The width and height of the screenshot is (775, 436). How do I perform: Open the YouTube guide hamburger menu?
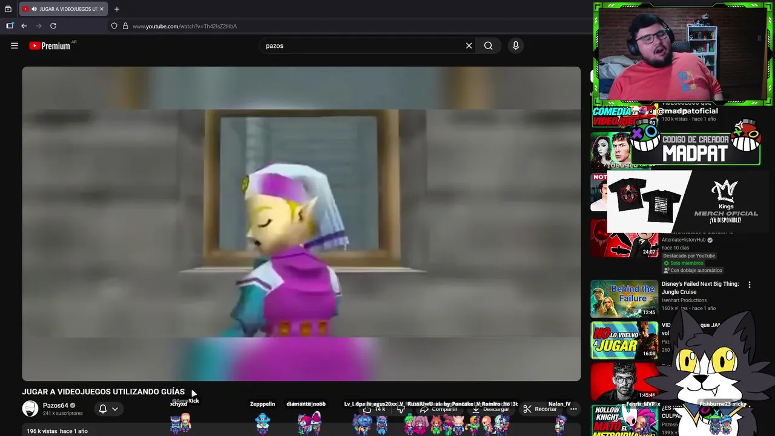click(15, 45)
